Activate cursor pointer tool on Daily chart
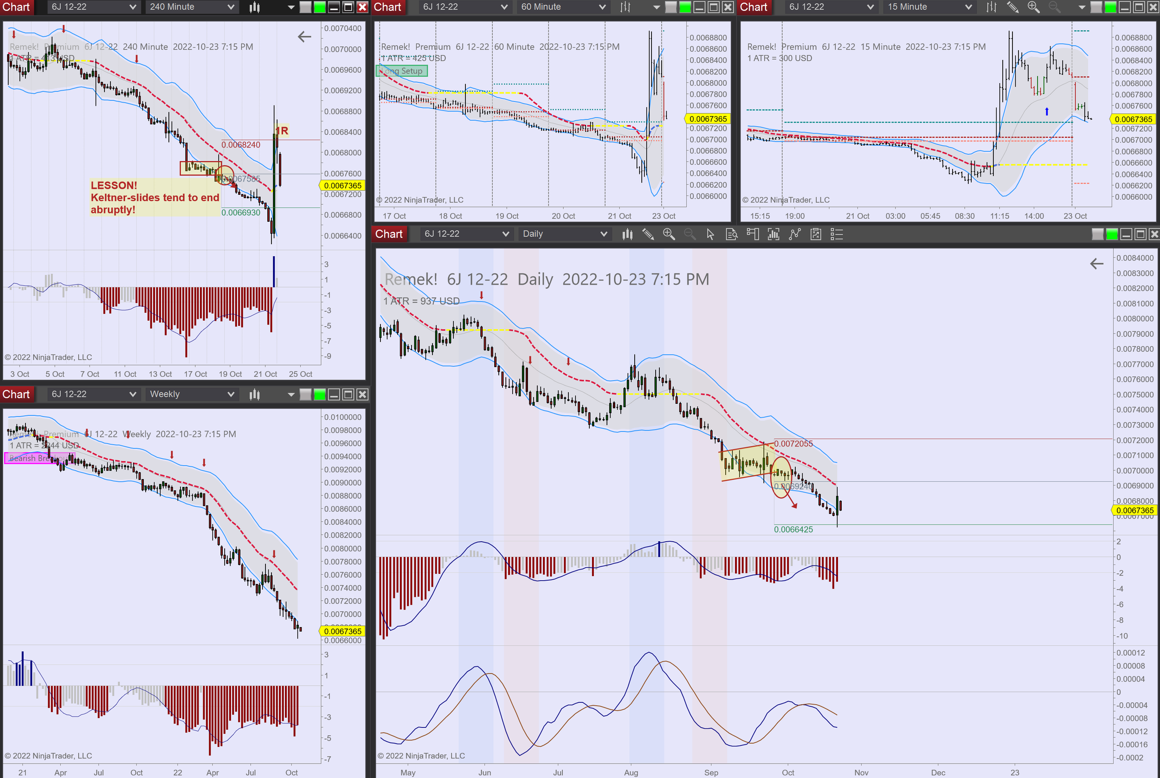 (x=710, y=234)
